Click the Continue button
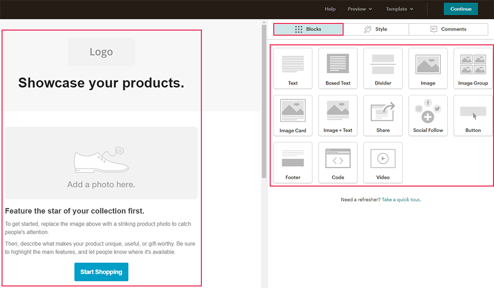 460,9
